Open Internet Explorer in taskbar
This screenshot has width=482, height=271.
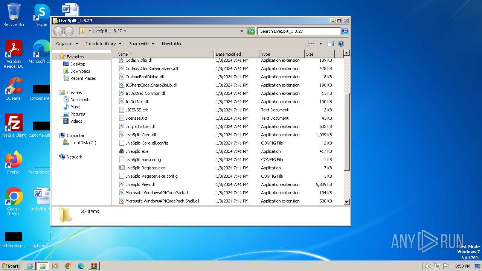(30, 266)
